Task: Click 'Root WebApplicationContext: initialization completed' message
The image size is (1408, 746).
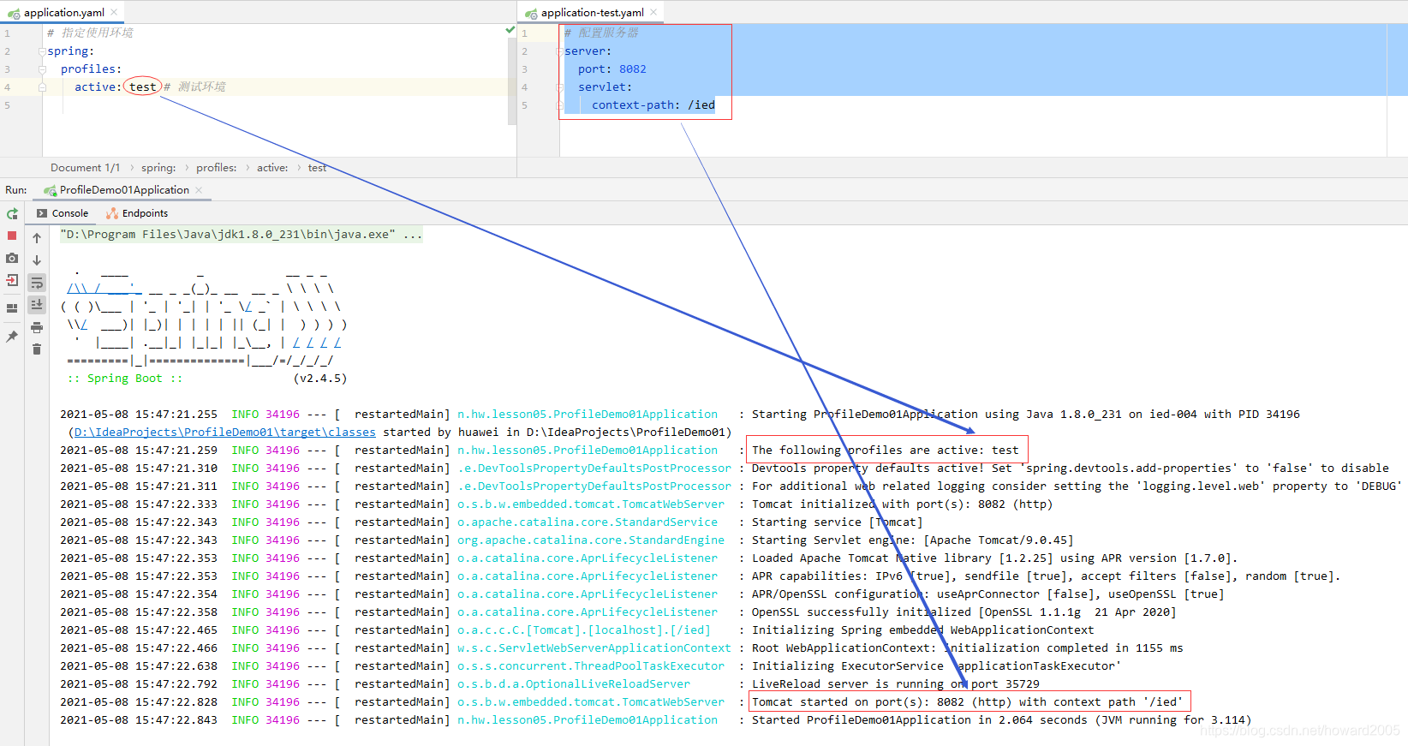Action: [968, 648]
